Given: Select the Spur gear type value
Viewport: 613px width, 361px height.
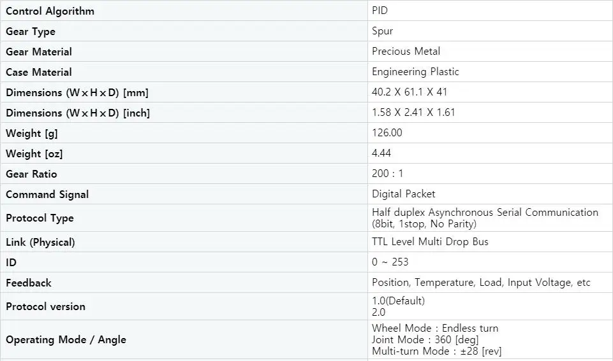Looking at the screenshot, I should 382,31.
